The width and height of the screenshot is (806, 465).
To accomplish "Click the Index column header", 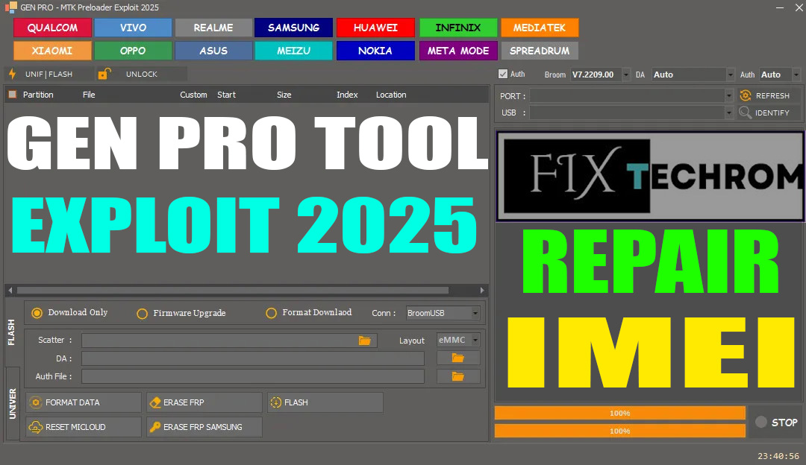I will click(x=347, y=95).
